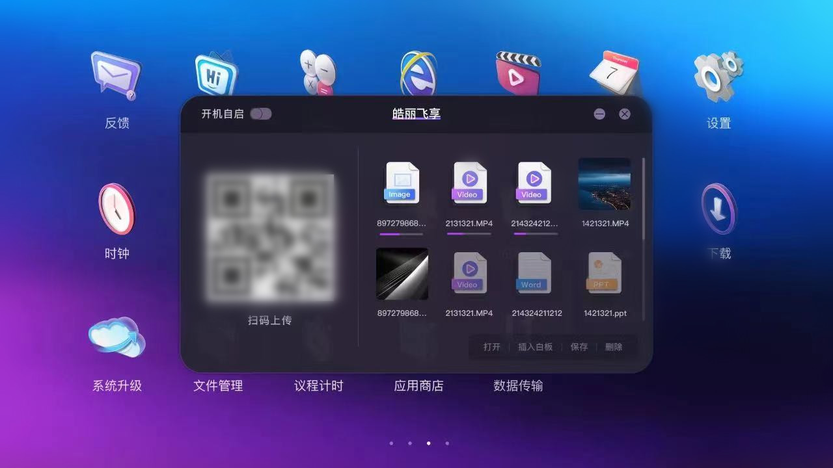Open 应用商店 on the desktop
This screenshot has height=468, width=833.
pos(418,385)
